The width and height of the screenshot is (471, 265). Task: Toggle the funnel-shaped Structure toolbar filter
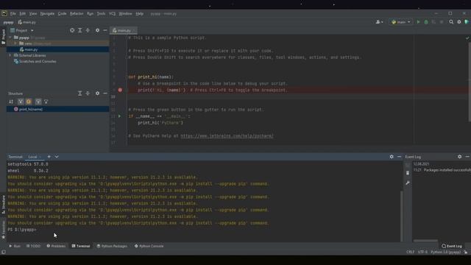(46, 102)
